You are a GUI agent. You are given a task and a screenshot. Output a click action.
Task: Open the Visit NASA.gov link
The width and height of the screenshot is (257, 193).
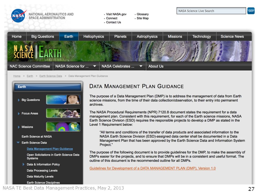[116, 14]
